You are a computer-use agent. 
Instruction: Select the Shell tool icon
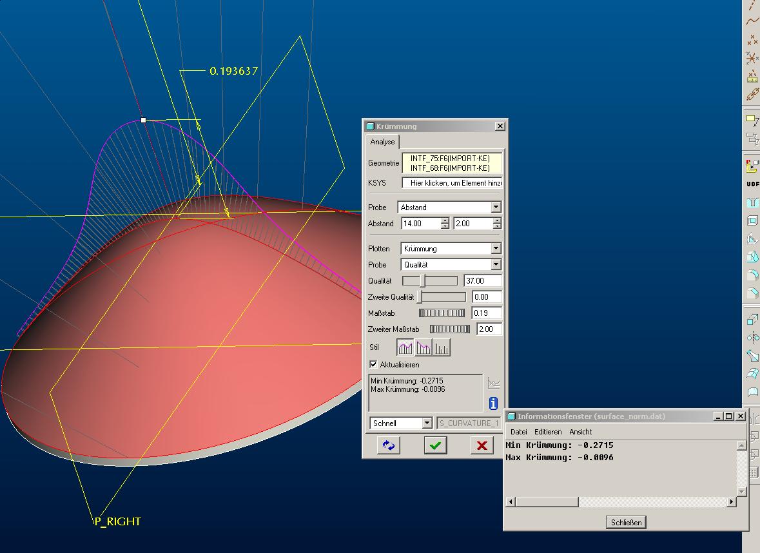coord(752,221)
